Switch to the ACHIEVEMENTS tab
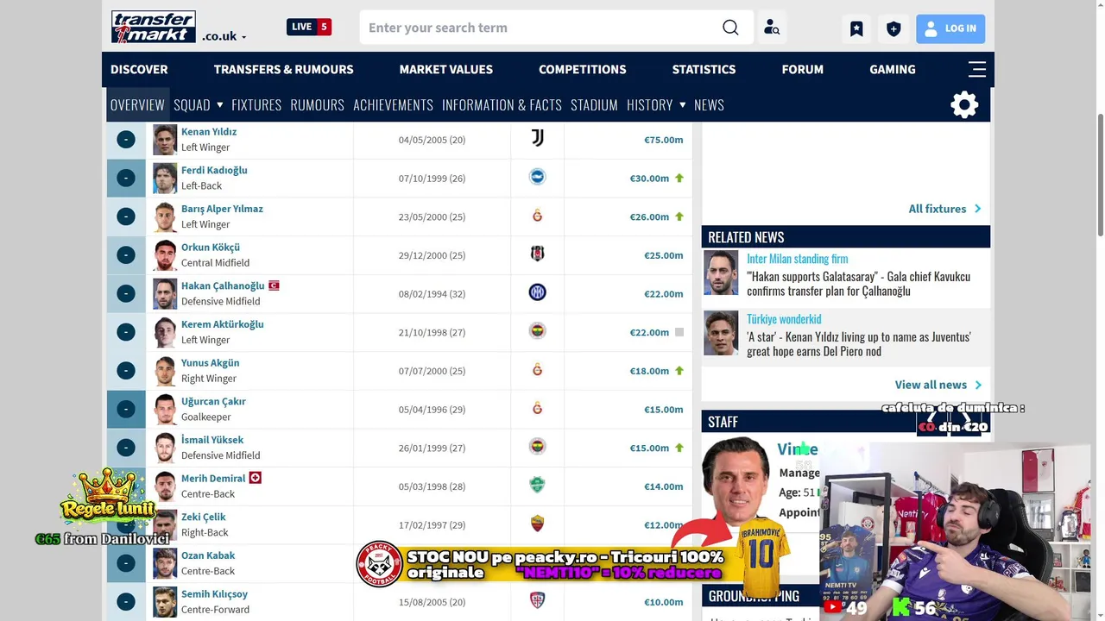This screenshot has height=621, width=1105. [393, 104]
